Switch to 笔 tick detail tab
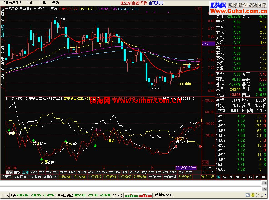The width and height of the screenshot is (269, 200). tap(218, 177)
